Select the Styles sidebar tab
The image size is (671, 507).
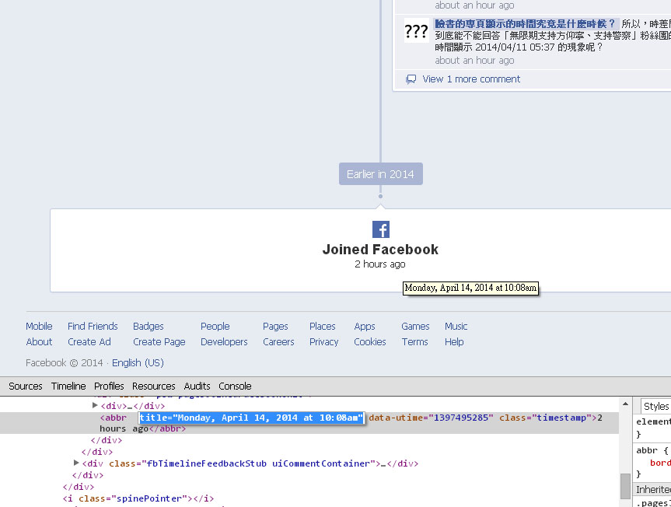655,406
